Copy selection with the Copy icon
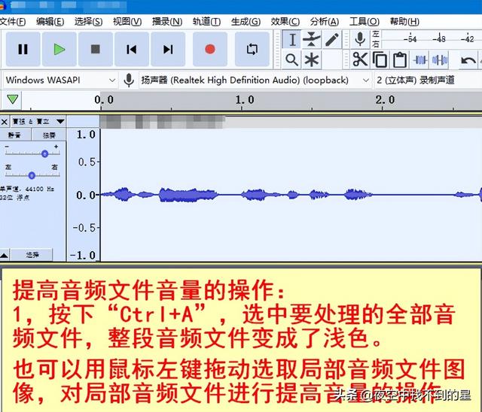The height and width of the screenshot is (412, 482). click(x=380, y=59)
